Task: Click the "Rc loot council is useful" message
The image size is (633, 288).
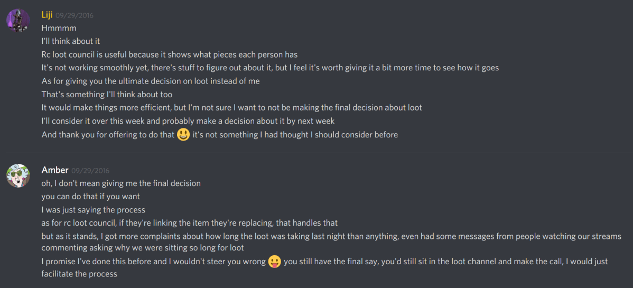Action: (x=169, y=54)
